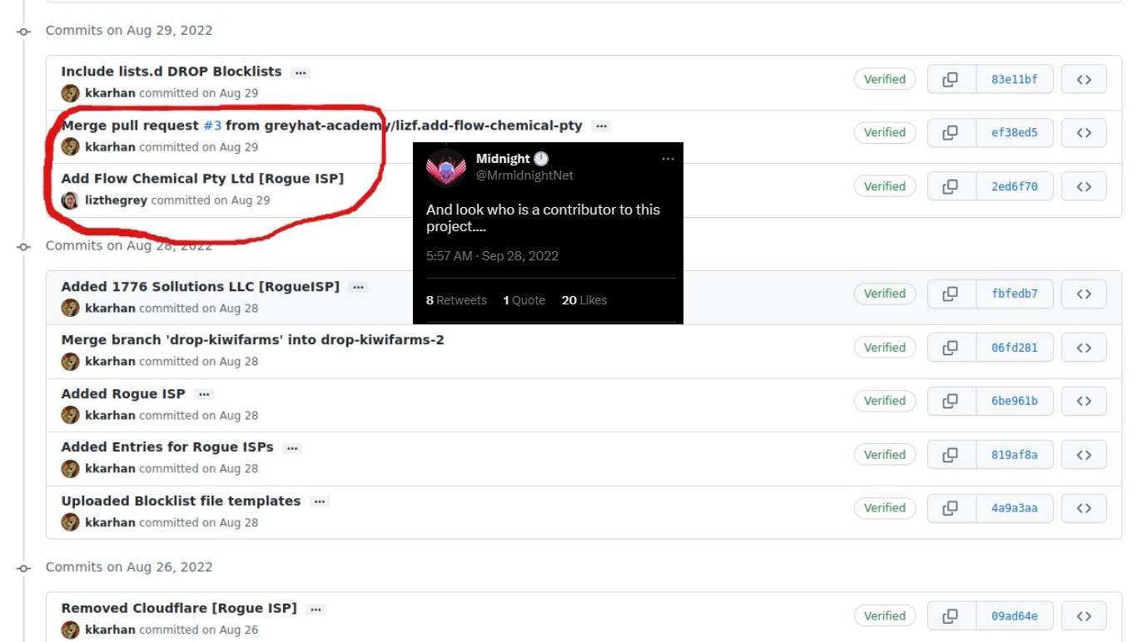
Task: View the 8 Retweets of Midnight's tweet
Action: point(456,300)
